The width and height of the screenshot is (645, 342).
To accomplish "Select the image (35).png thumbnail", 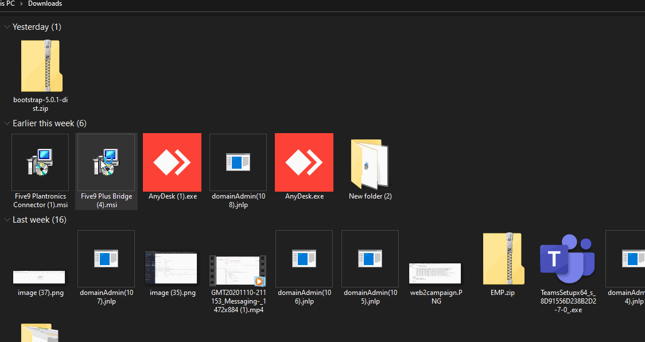I will pyautogui.click(x=172, y=269).
